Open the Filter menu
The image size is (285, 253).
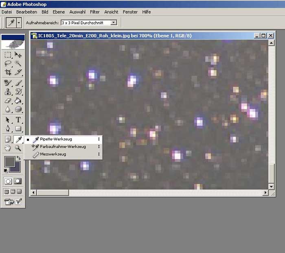pos(94,12)
